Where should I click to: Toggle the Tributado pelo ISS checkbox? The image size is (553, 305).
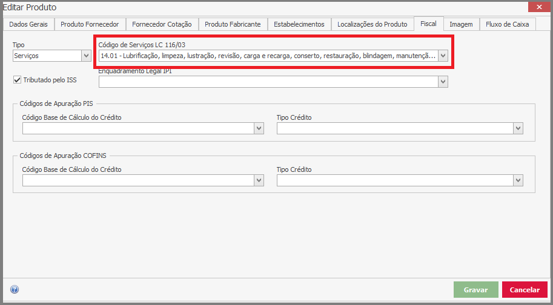click(x=17, y=79)
